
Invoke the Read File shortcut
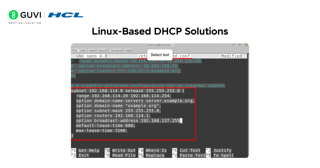click(x=124, y=155)
